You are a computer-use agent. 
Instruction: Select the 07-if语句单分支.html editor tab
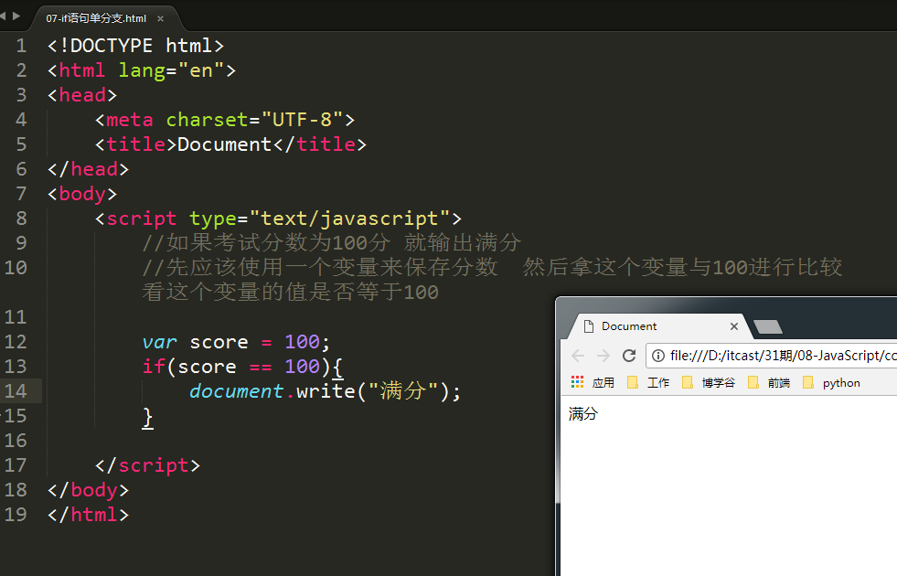(x=96, y=18)
